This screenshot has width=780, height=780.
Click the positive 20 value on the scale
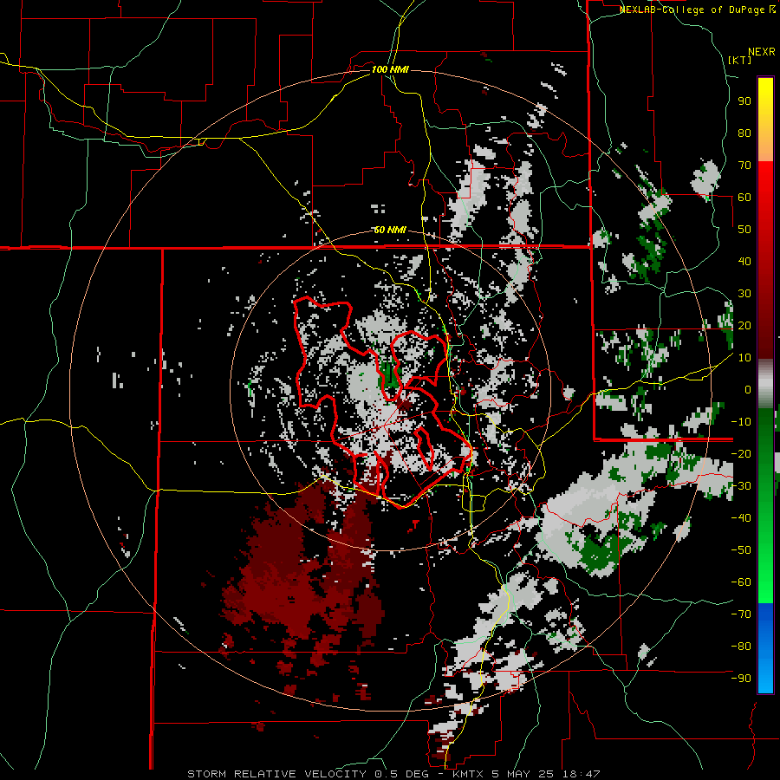744,326
